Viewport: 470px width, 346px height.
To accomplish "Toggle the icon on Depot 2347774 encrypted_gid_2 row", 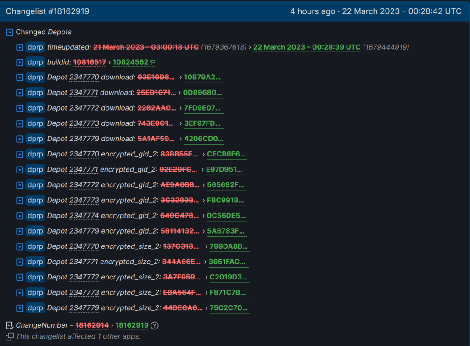I will coord(19,216).
